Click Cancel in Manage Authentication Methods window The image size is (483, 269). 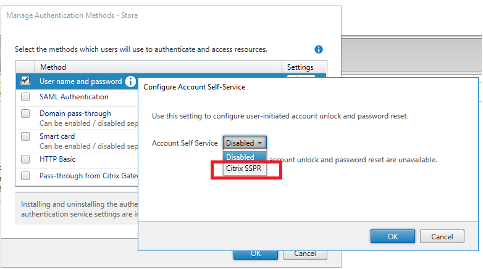[305, 254]
